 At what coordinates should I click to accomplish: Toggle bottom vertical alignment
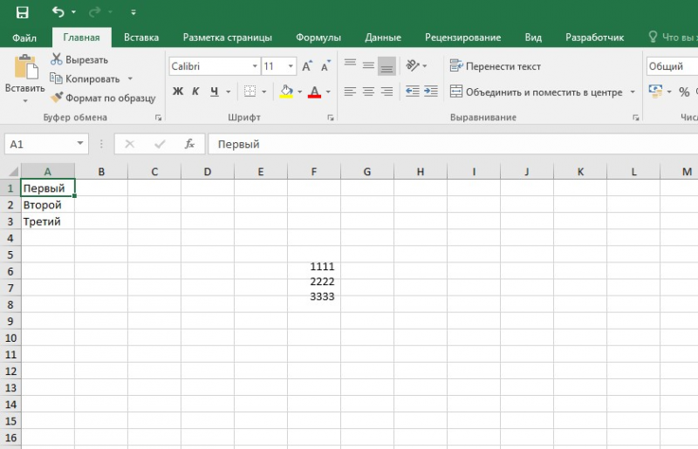387,66
